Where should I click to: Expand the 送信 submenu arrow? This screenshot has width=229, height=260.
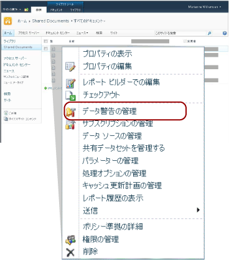[x=198, y=210]
